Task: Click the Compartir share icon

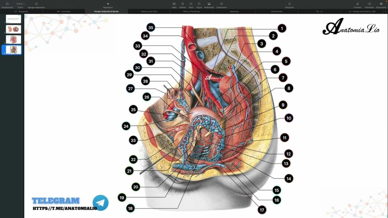Action: (289, 4)
